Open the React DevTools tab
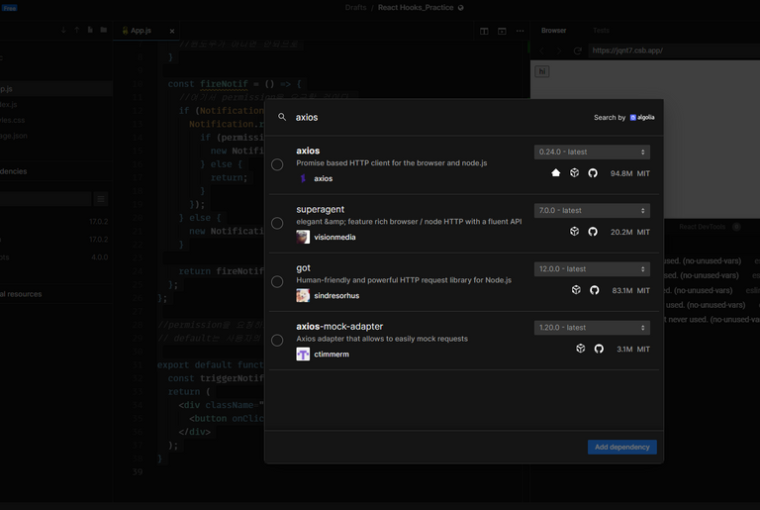This screenshot has width=760, height=510. pyautogui.click(x=703, y=227)
